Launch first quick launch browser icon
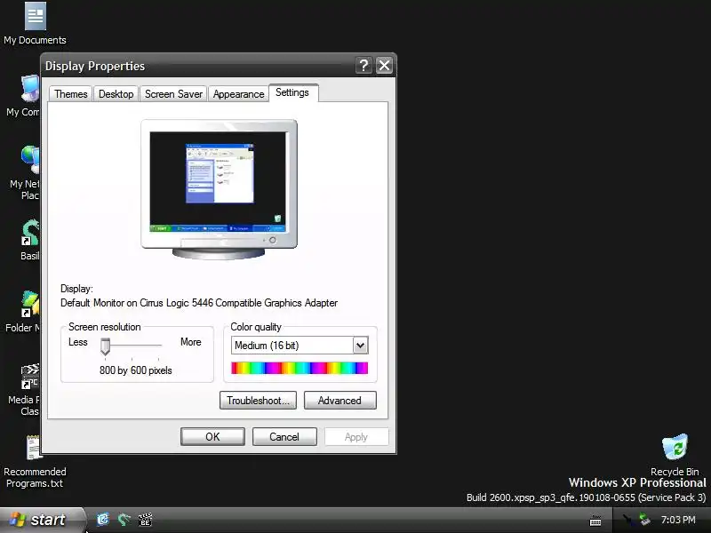This screenshot has height=533, width=711. point(103,520)
